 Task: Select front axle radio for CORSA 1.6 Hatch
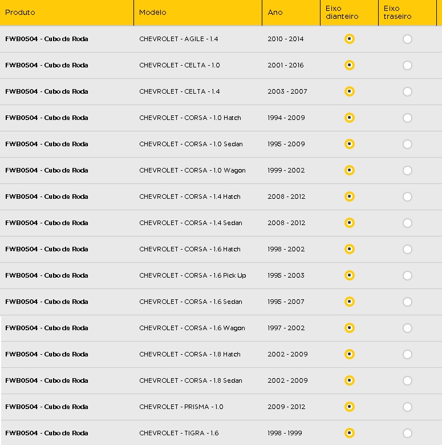click(x=350, y=249)
